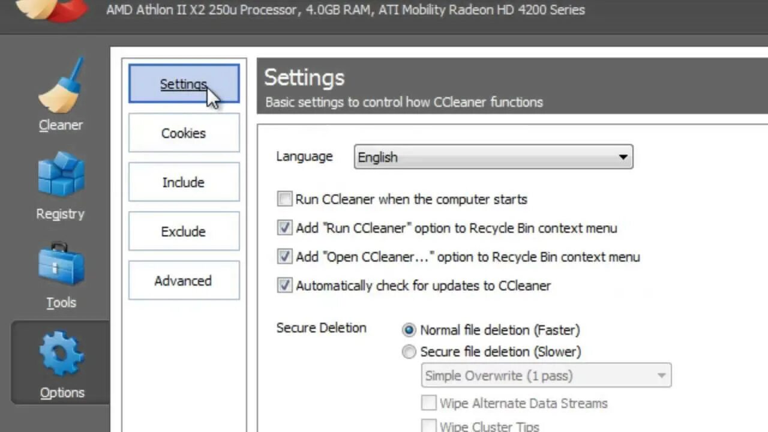Disable Automatically check for updates to CCleaner

284,286
